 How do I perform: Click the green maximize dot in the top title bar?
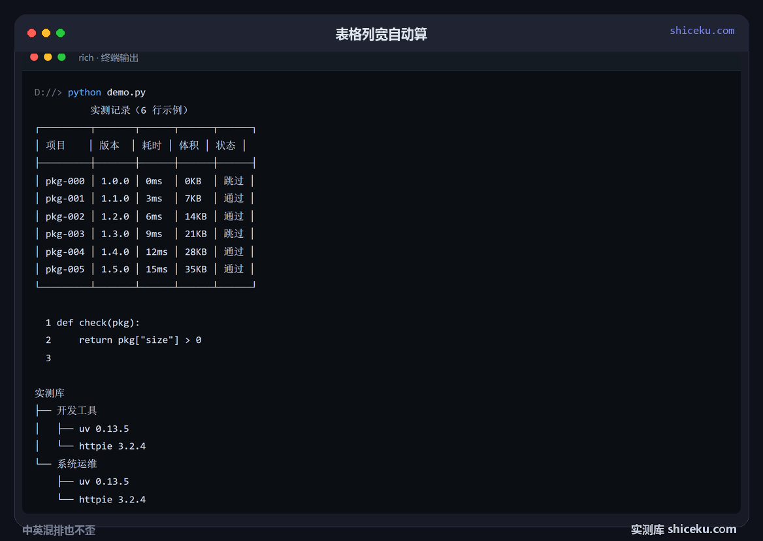[x=60, y=33]
